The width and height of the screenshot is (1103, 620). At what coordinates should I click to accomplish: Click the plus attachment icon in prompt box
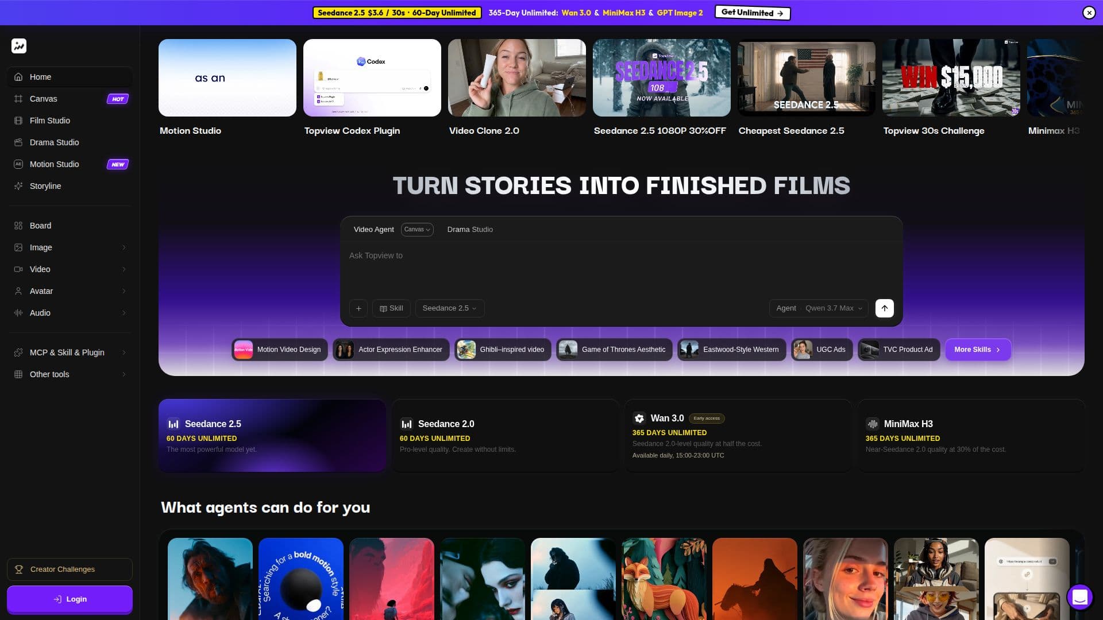tap(358, 308)
